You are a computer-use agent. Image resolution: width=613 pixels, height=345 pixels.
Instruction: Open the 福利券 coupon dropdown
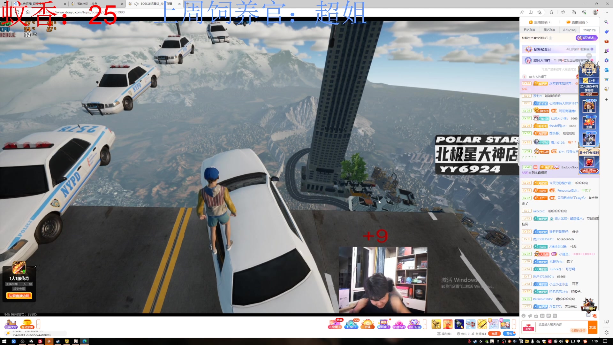444,333
